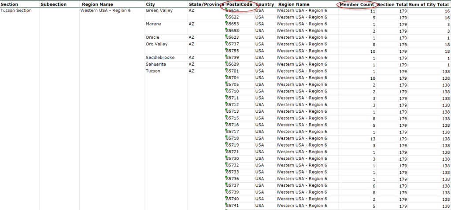Select the Sum of City Total header
The width and height of the screenshot is (451, 210).
click(x=429, y=4)
